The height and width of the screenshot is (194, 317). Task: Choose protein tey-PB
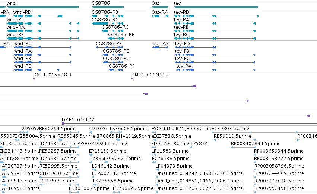point(182,51)
